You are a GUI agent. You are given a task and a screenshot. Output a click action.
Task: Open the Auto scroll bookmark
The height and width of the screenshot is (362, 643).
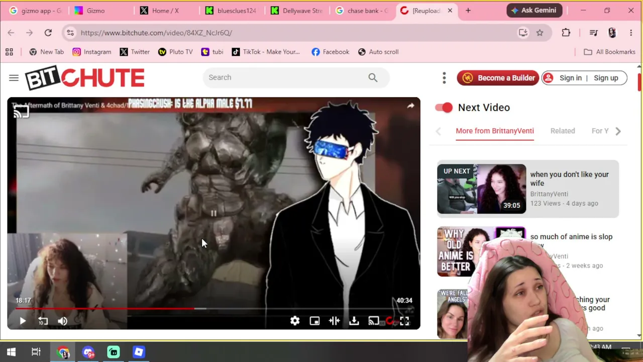click(x=378, y=52)
